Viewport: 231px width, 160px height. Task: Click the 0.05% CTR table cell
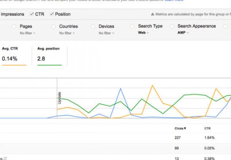[209, 148]
